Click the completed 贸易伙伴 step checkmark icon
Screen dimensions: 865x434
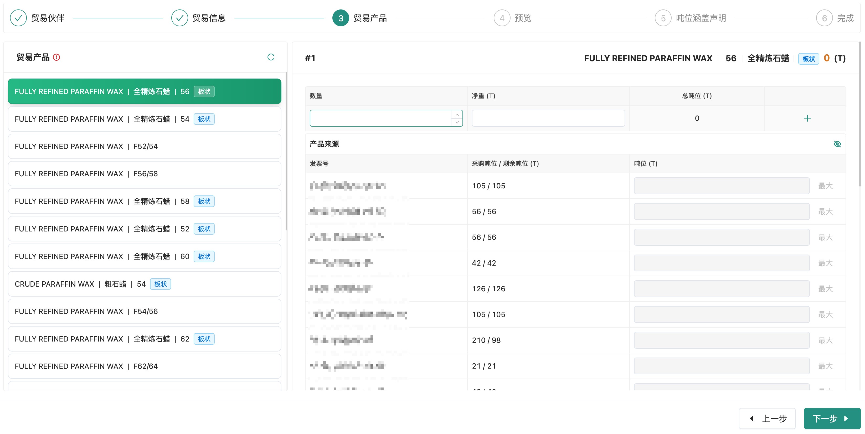(18, 18)
